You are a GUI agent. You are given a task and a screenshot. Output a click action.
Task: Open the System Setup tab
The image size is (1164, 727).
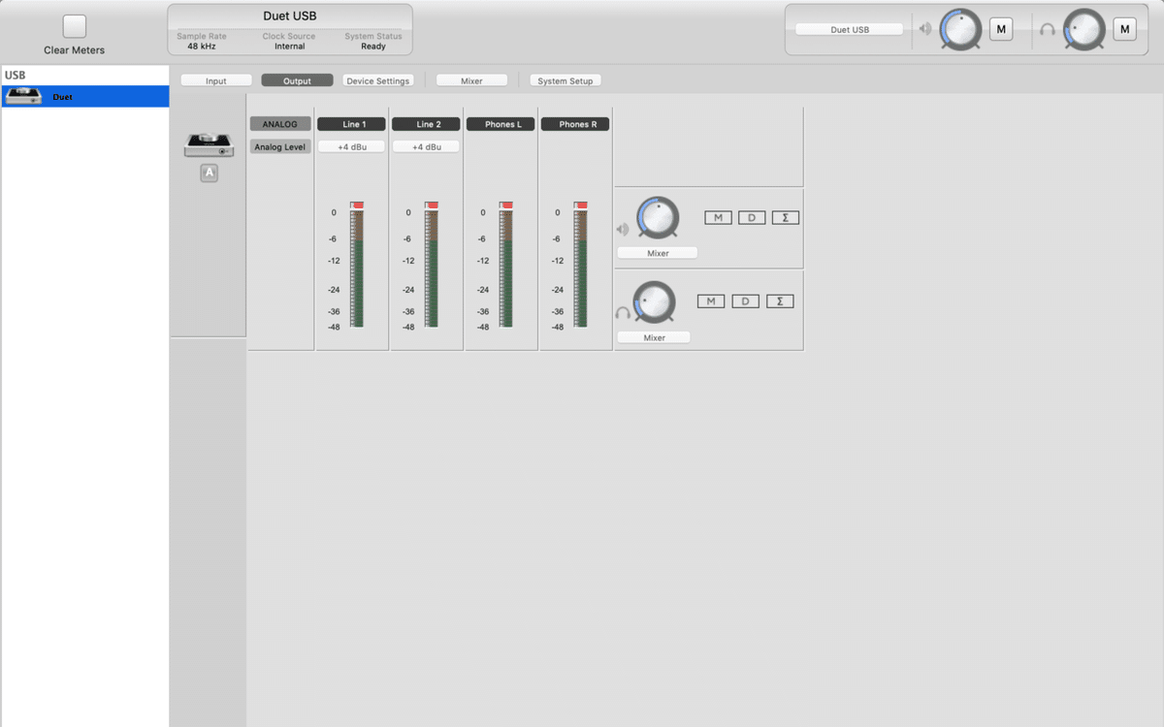point(566,80)
